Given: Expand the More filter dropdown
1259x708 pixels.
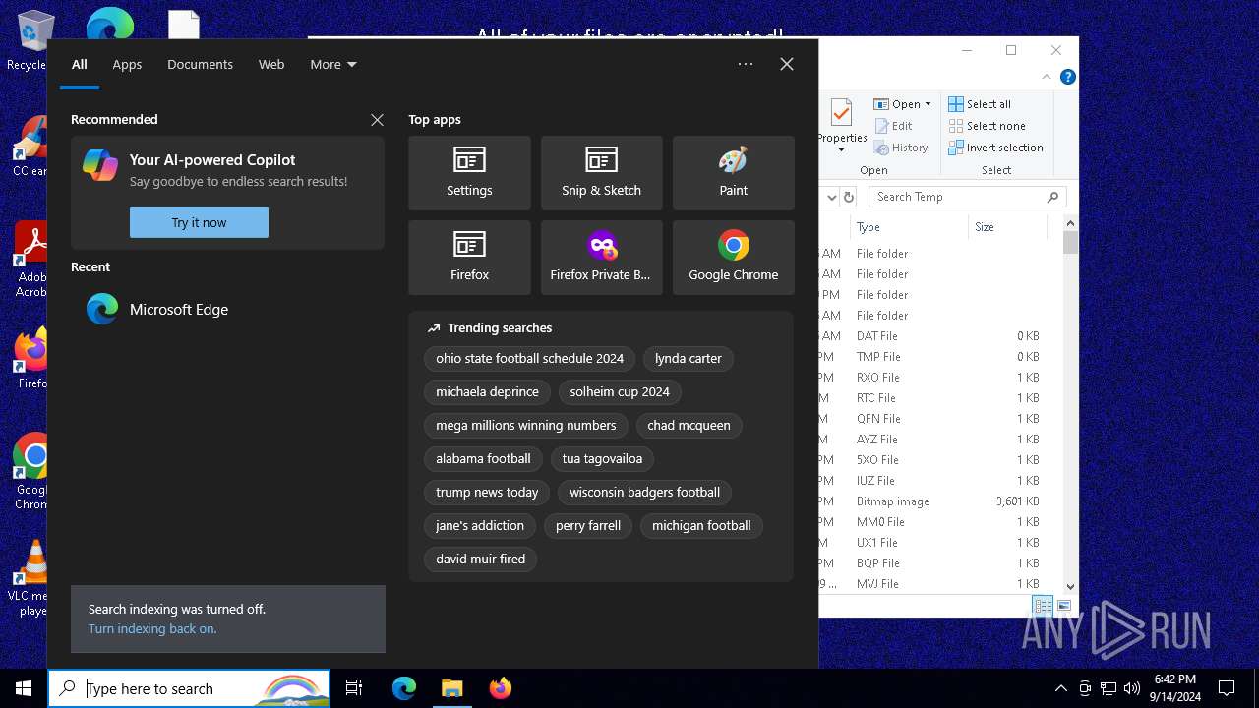Looking at the screenshot, I should 333,64.
